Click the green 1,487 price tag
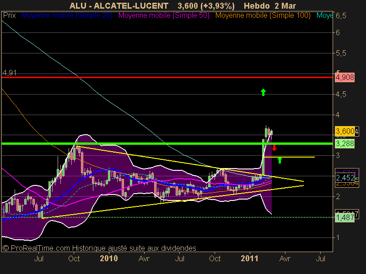 point(345,218)
